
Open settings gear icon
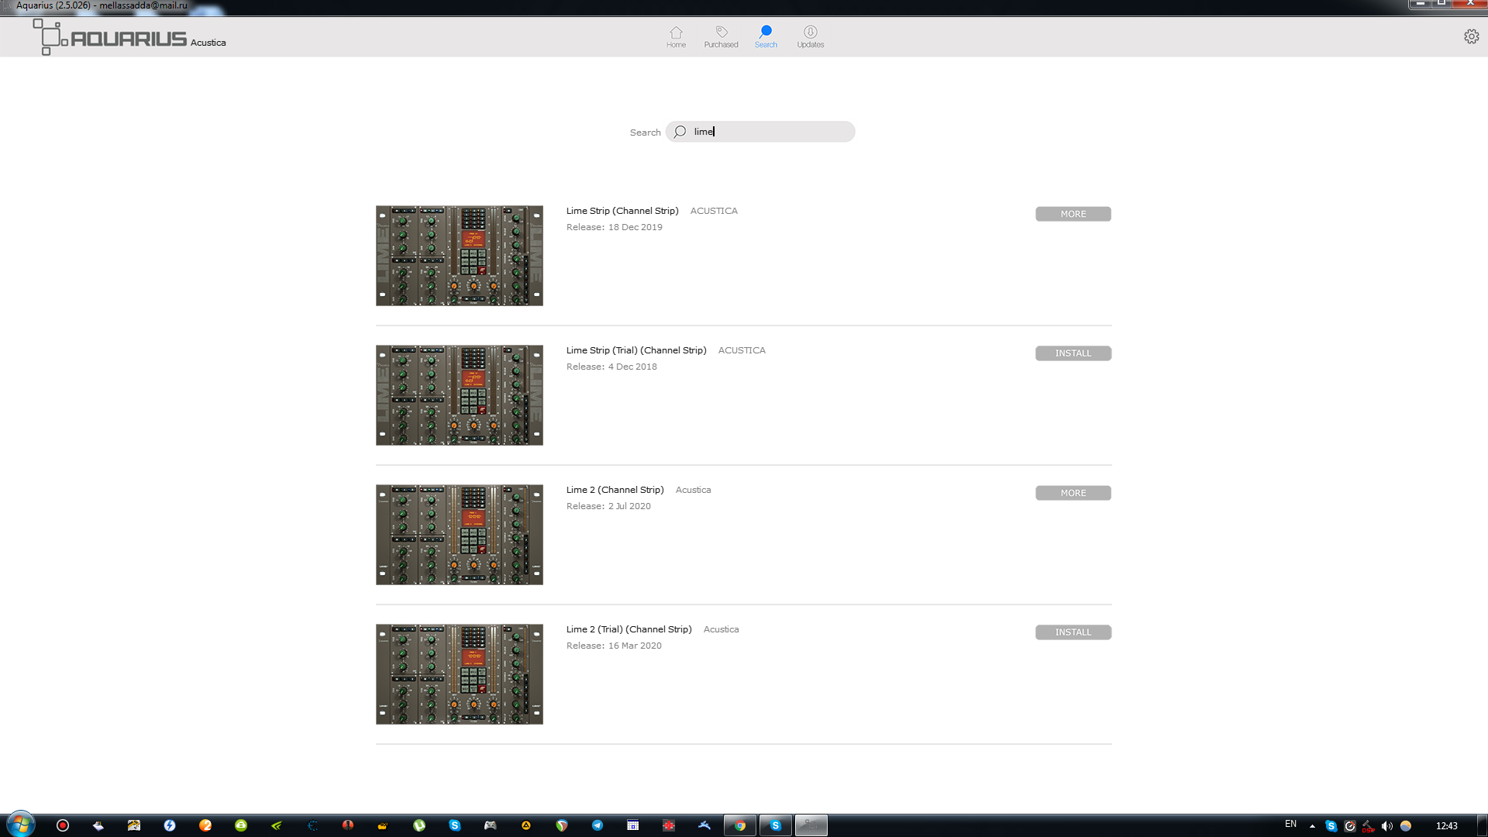(1471, 36)
